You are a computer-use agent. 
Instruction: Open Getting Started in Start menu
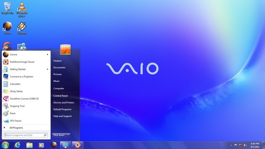(x=26, y=69)
